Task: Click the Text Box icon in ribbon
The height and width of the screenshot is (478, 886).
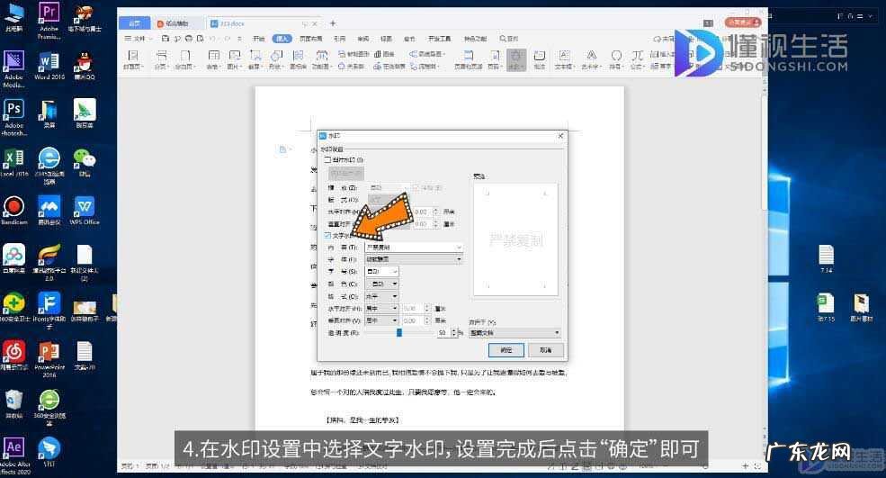Action: tap(563, 59)
